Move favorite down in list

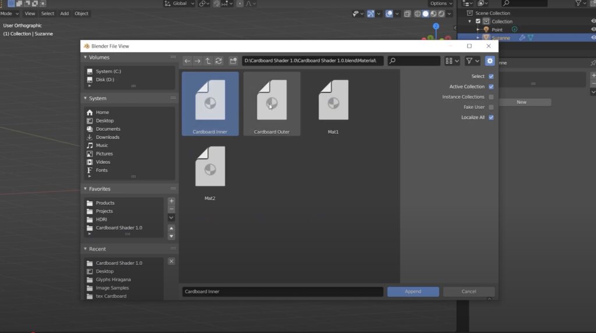pos(172,236)
